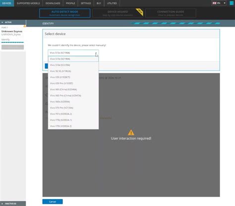The image size is (235, 206).
Task: Select Auto Detect Mode
Action: point(65,13)
